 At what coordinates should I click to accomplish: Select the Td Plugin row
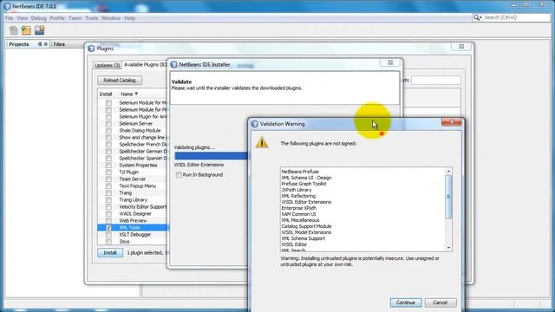(x=133, y=172)
